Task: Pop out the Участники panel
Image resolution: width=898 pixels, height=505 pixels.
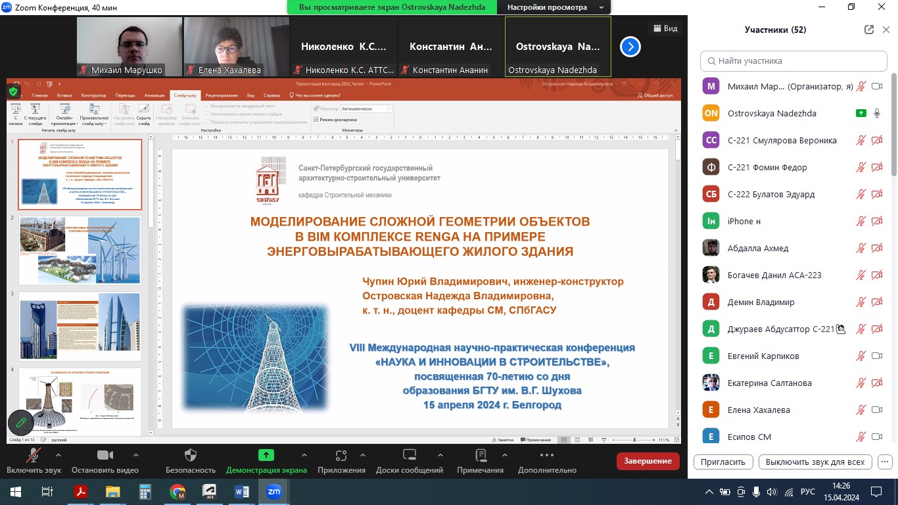Action: tap(869, 30)
